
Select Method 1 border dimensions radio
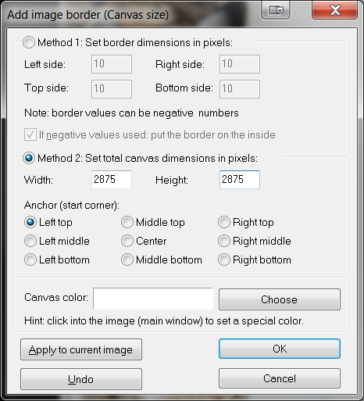coord(29,42)
